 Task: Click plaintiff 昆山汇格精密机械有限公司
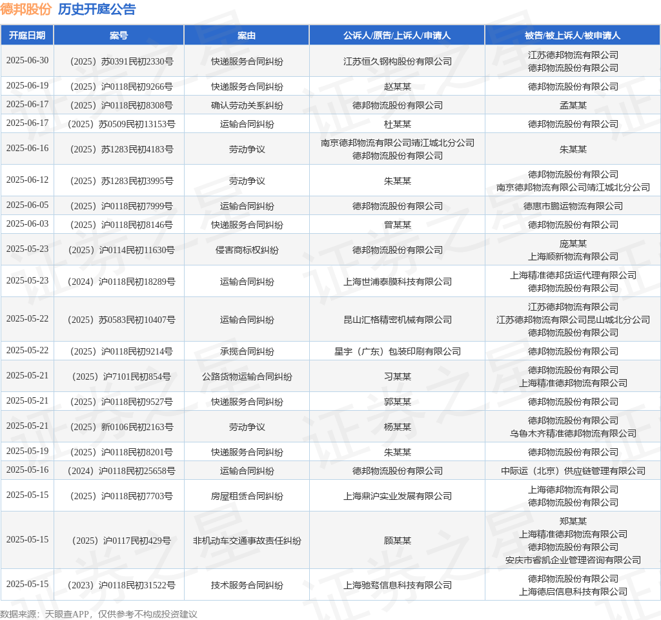[397, 320]
